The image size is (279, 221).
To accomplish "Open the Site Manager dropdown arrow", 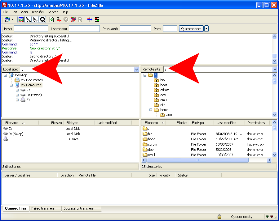I will tap(12, 19).
